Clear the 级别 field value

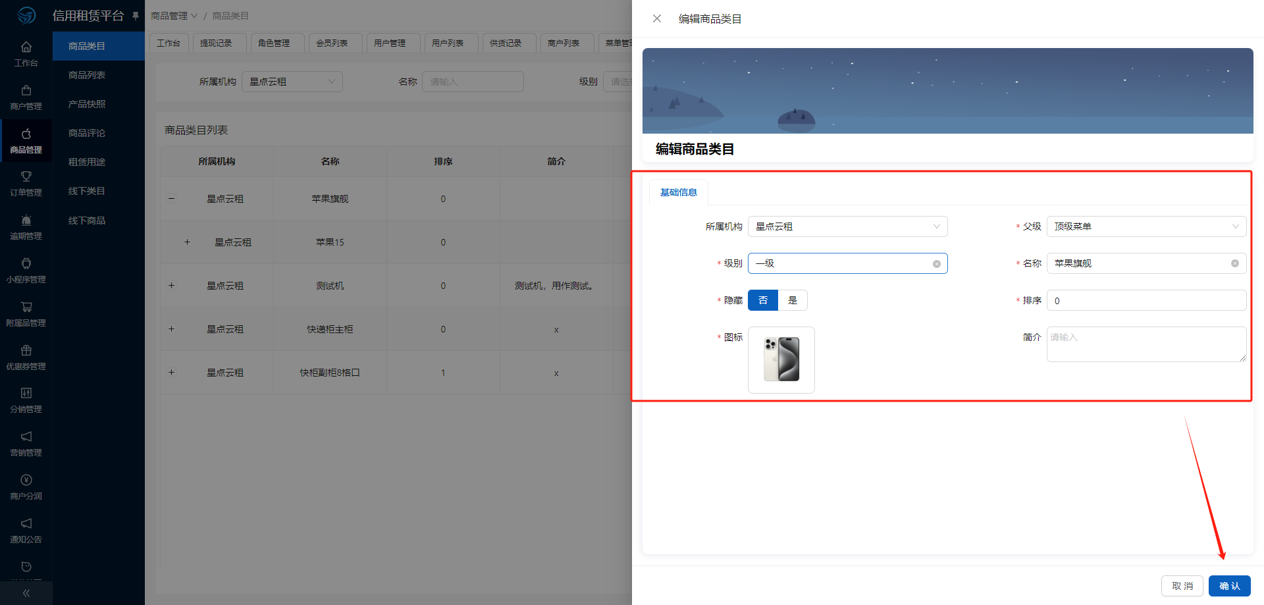coord(937,264)
